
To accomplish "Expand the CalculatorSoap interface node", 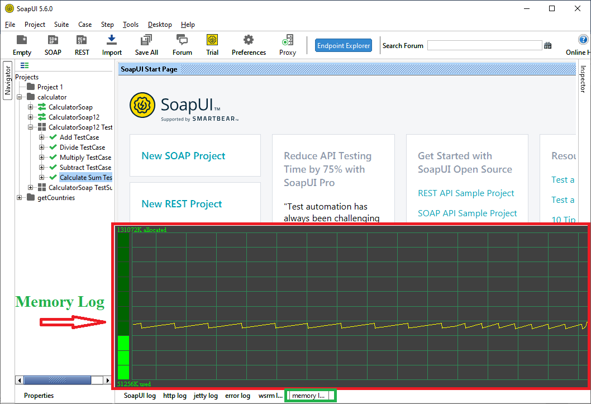I will pos(31,107).
